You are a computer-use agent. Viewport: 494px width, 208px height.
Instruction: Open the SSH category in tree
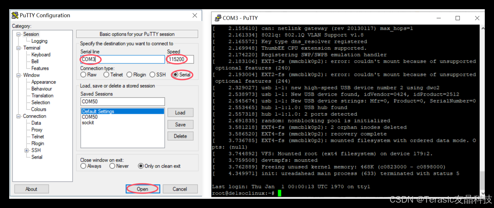click(36, 150)
